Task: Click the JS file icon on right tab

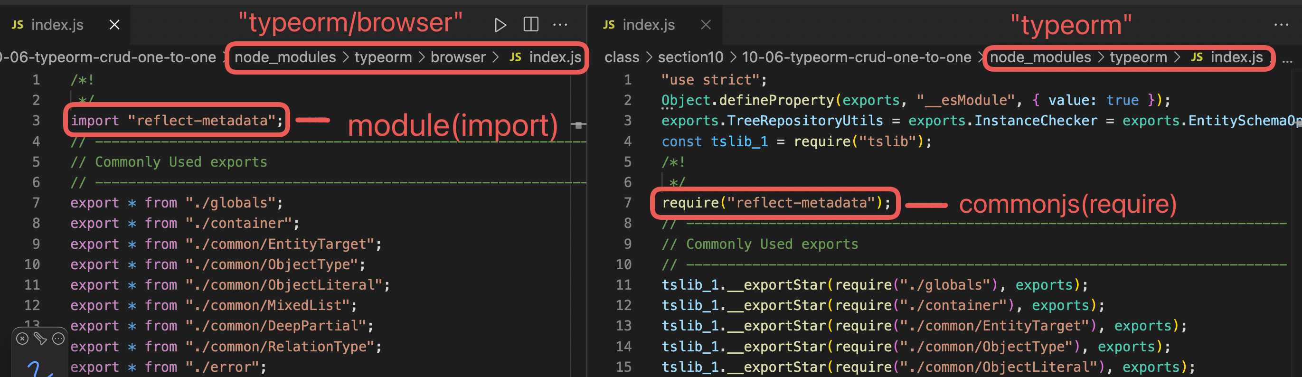Action: [x=609, y=25]
